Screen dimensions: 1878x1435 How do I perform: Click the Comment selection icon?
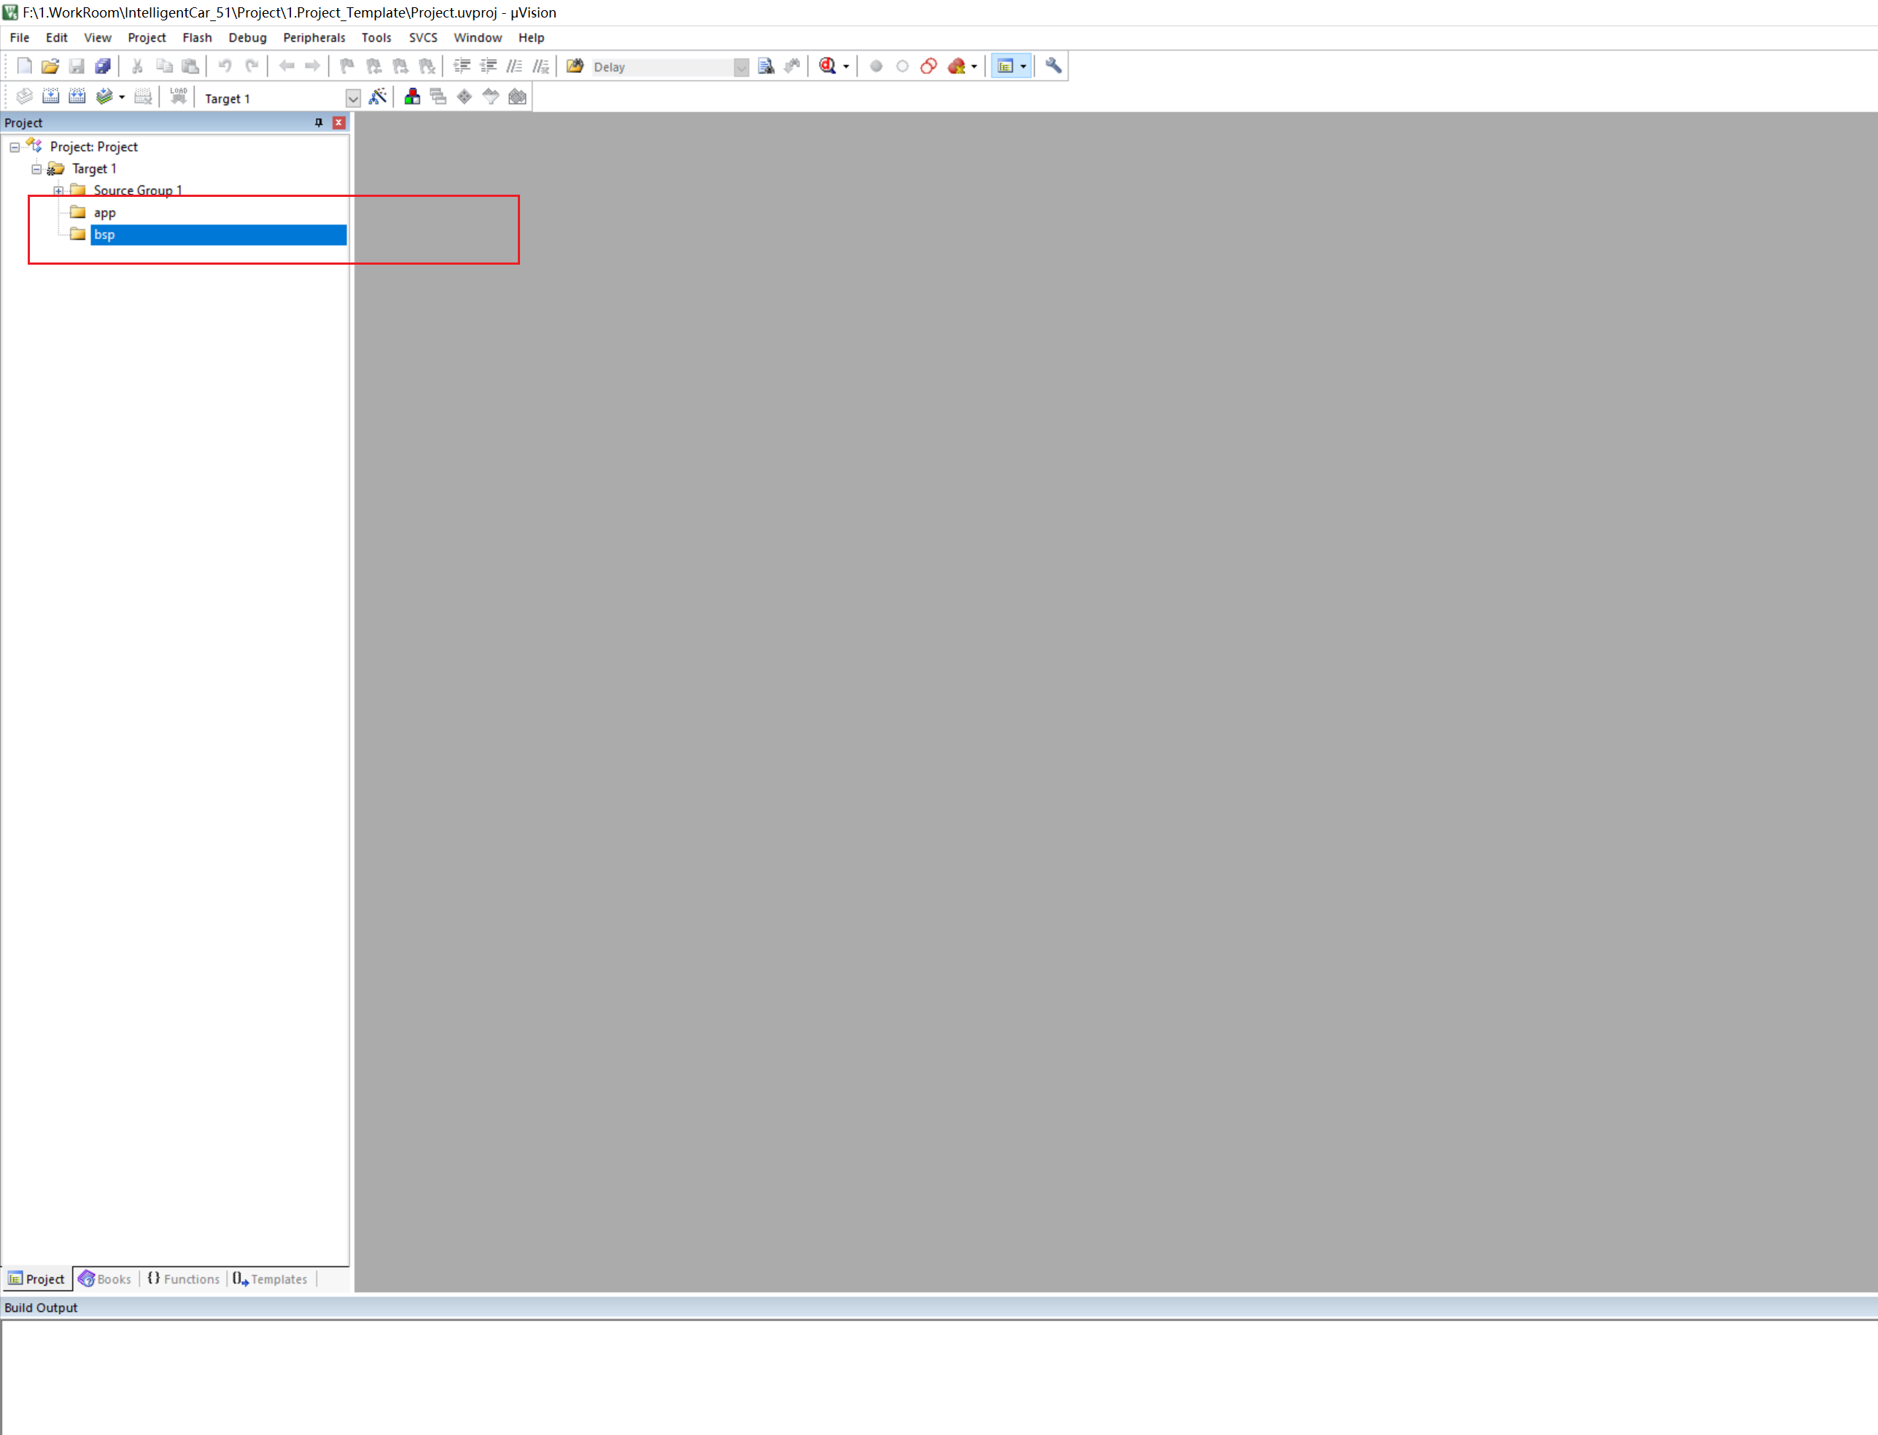514,66
